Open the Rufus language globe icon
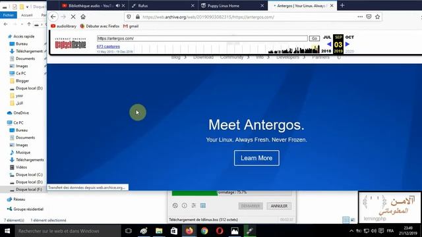The height and width of the screenshot is (237, 422). 175,205
